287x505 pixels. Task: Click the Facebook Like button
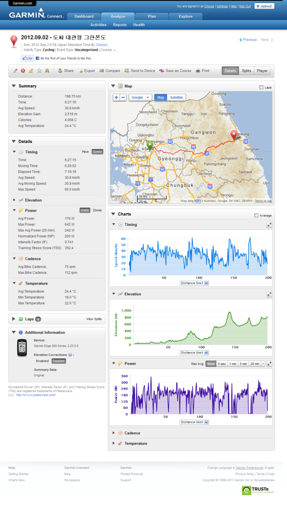coord(27,58)
